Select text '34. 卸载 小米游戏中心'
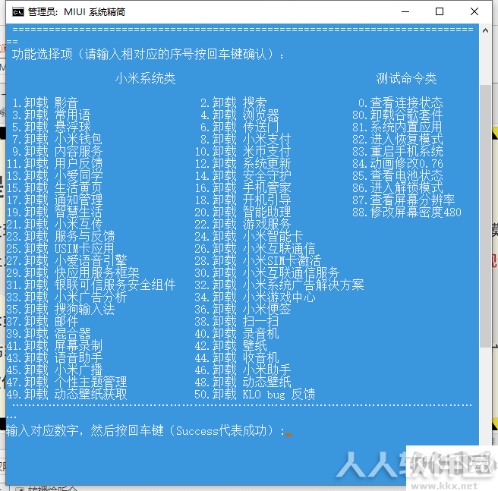Viewport: 498px width, 491px height. click(255, 297)
